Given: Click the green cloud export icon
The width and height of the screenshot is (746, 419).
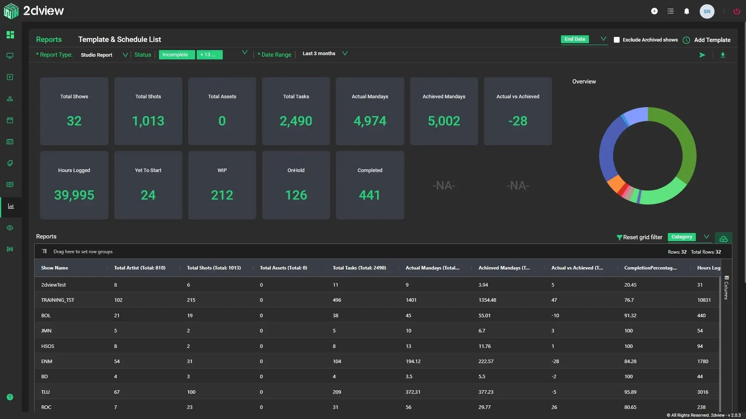Looking at the screenshot, I should (723, 238).
